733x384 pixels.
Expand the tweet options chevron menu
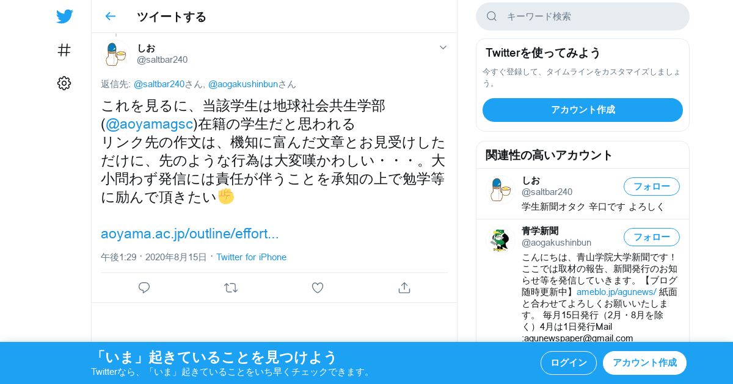tap(443, 48)
